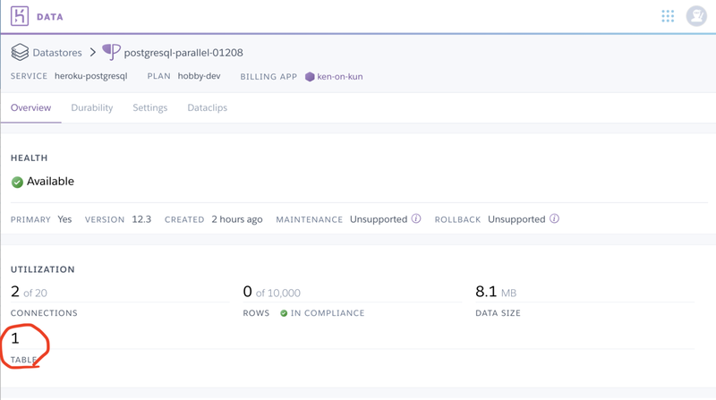The width and height of the screenshot is (716, 400).
Task: Select postgresql-parallel-01208 datastore name
Action: (x=183, y=53)
